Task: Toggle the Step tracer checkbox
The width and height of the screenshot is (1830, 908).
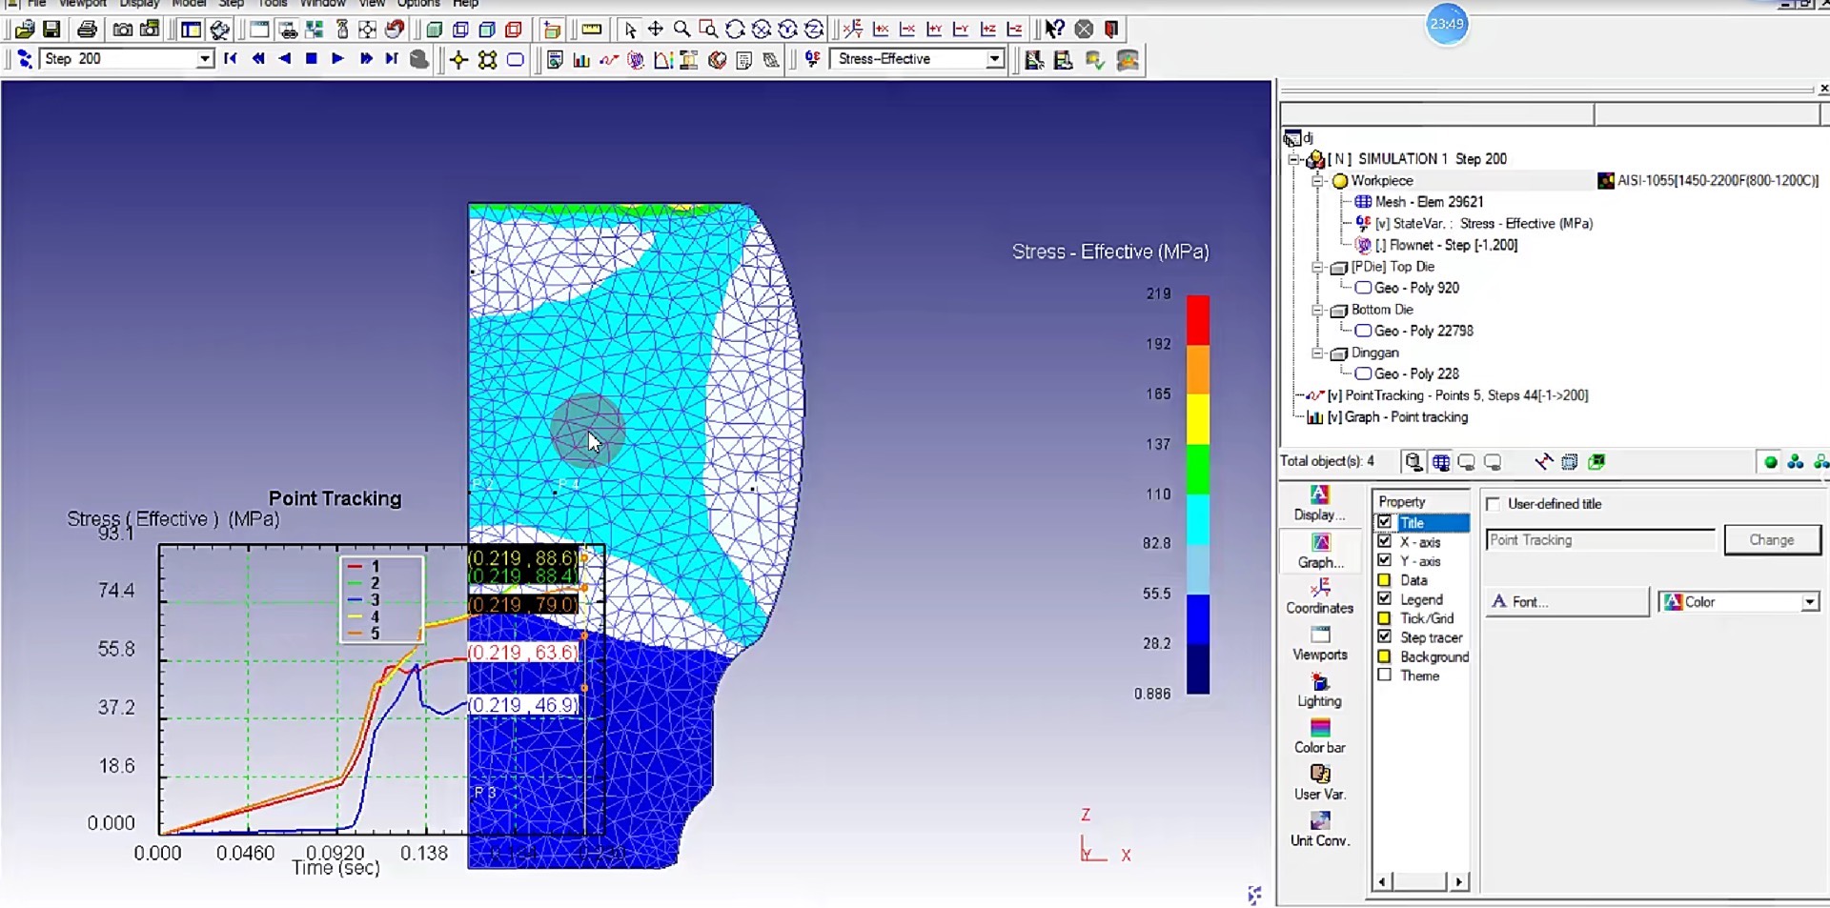Action: (x=1385, y=636)
